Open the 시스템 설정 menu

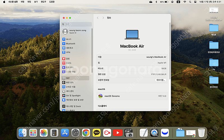point(13,2)
